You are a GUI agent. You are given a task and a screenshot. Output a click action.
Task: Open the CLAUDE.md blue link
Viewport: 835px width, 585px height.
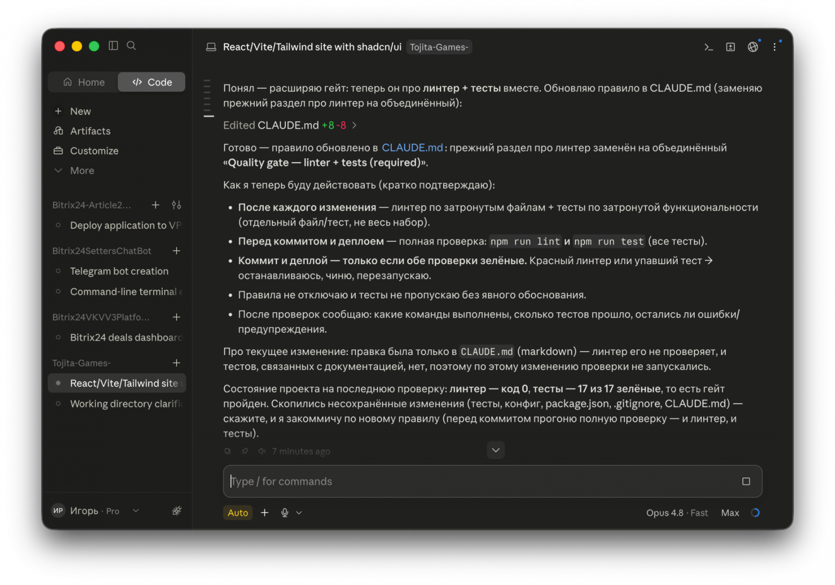[x=412, y=148]
